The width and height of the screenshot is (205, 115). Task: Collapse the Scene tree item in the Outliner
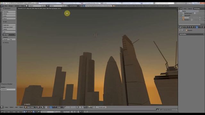[x=179, y=11]
